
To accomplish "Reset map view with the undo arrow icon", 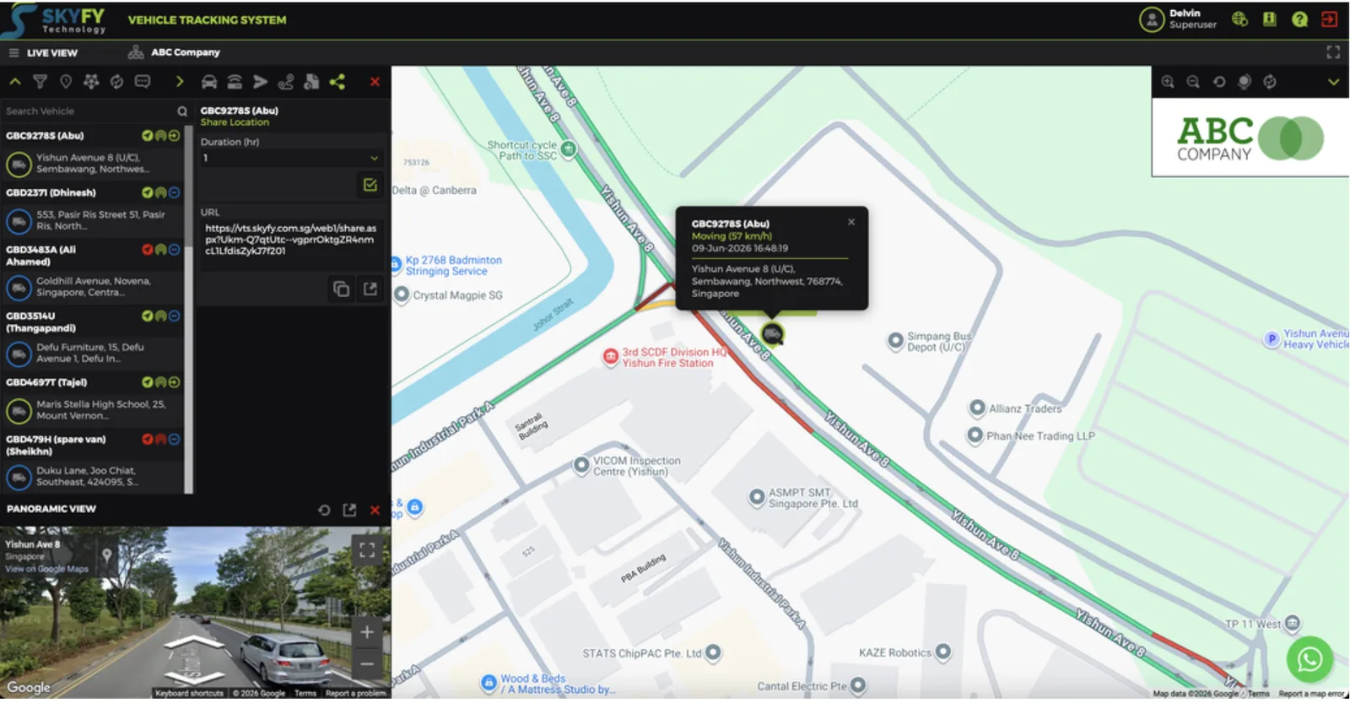I will coord(1218,82).
